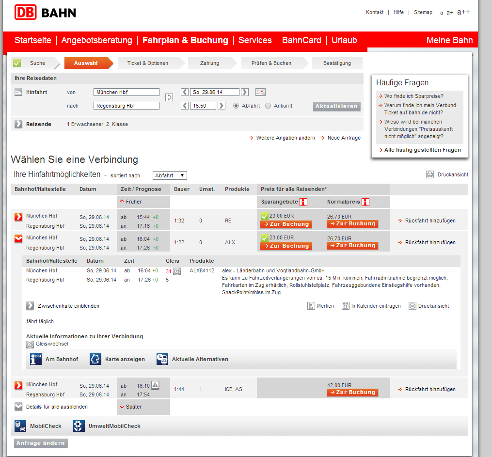Expand Reisende section
Screen dimensions: 492x457
click(x=18, y=124)
